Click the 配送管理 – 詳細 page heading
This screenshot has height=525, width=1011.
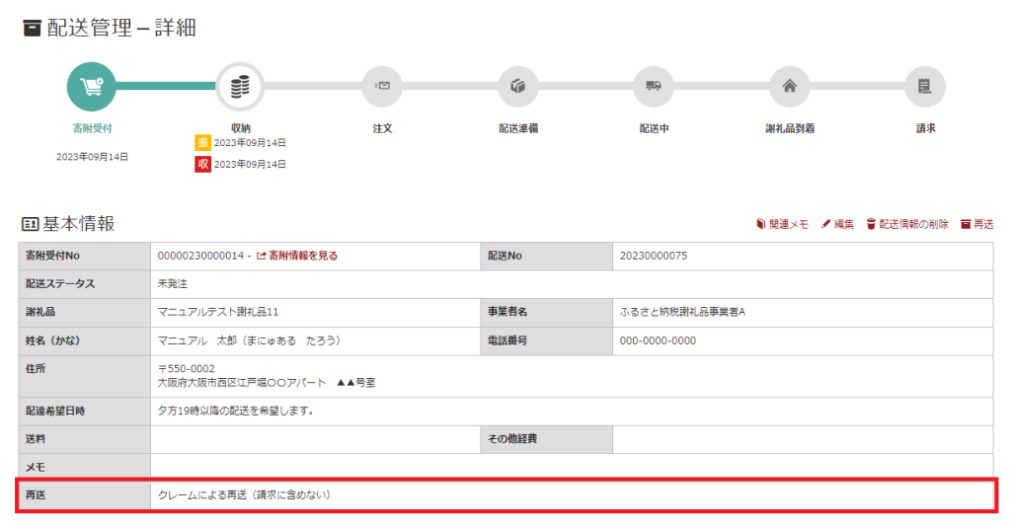109,28
